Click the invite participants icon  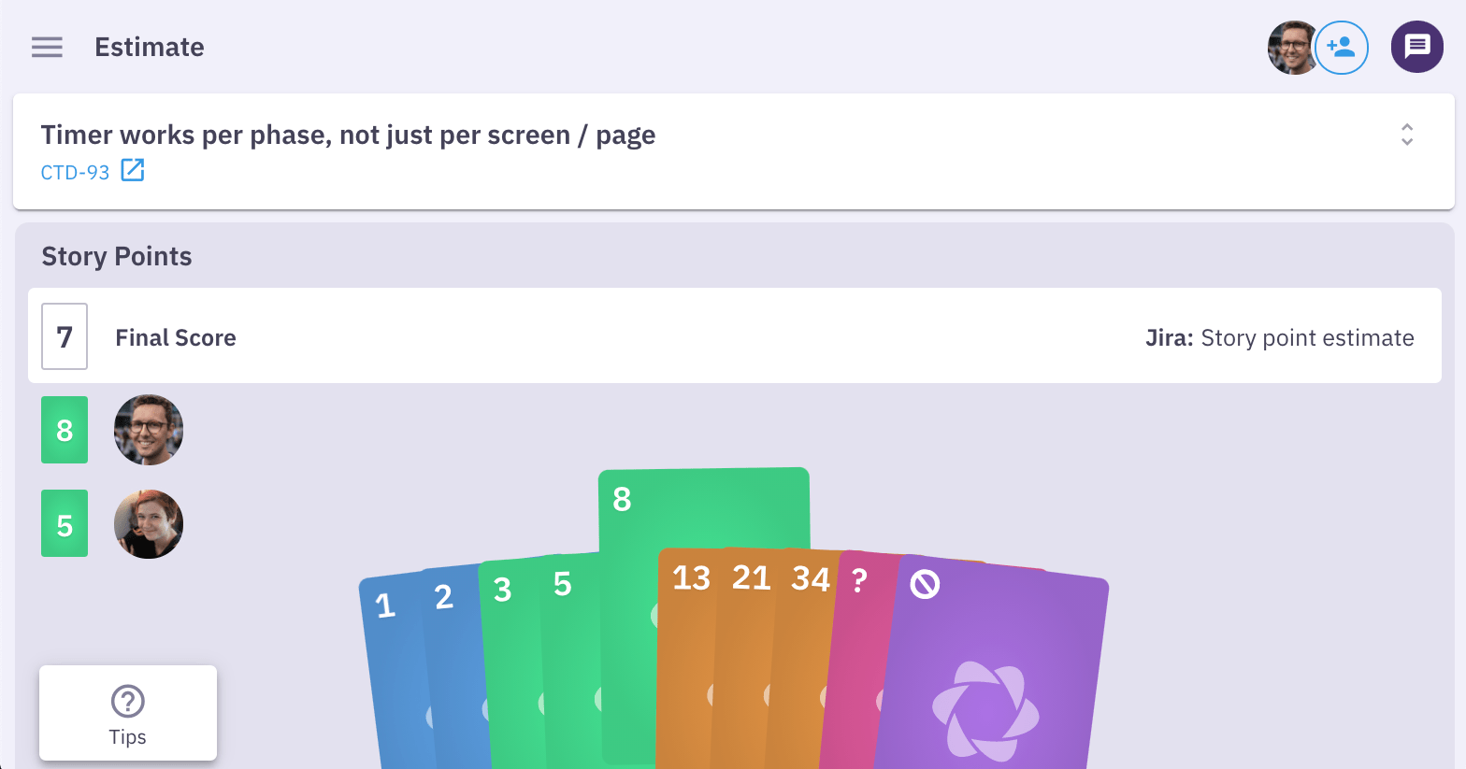1343,47
